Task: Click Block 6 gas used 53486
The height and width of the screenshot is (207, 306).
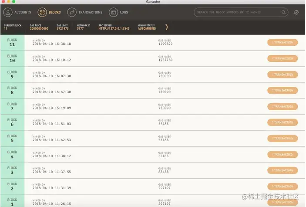Action: click(x=164, y=124)
